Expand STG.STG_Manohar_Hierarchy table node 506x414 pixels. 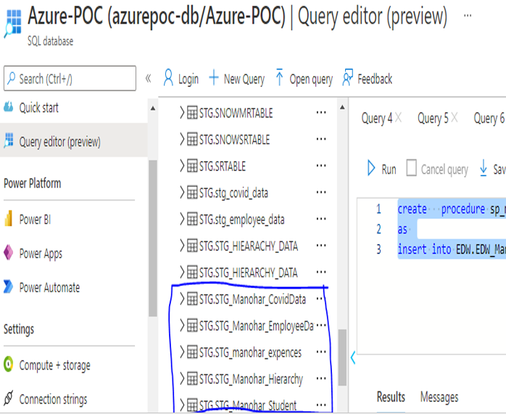pos(182,378)
